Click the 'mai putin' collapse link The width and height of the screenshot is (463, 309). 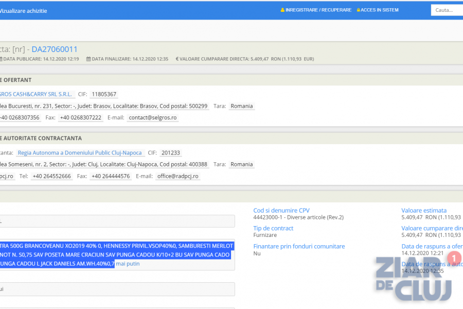click(128, 264)
